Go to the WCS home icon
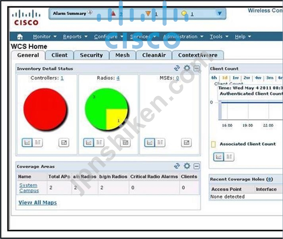 [20, 37]
